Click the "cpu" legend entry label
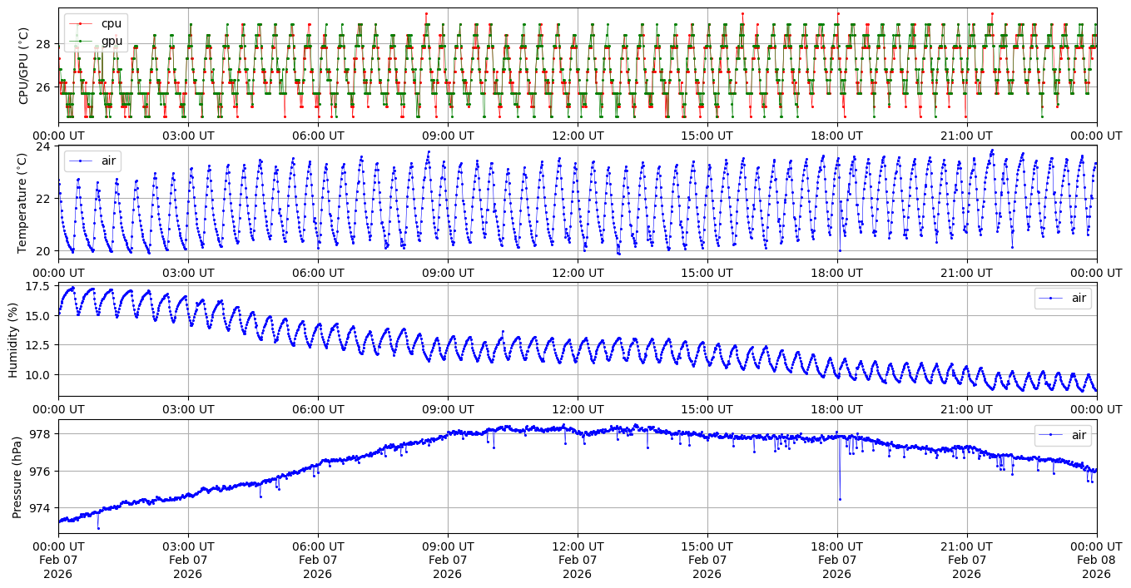 [111, 23]
